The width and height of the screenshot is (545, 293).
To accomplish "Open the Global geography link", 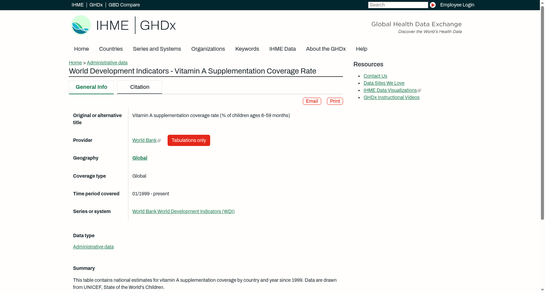I will tap(140, 158).
